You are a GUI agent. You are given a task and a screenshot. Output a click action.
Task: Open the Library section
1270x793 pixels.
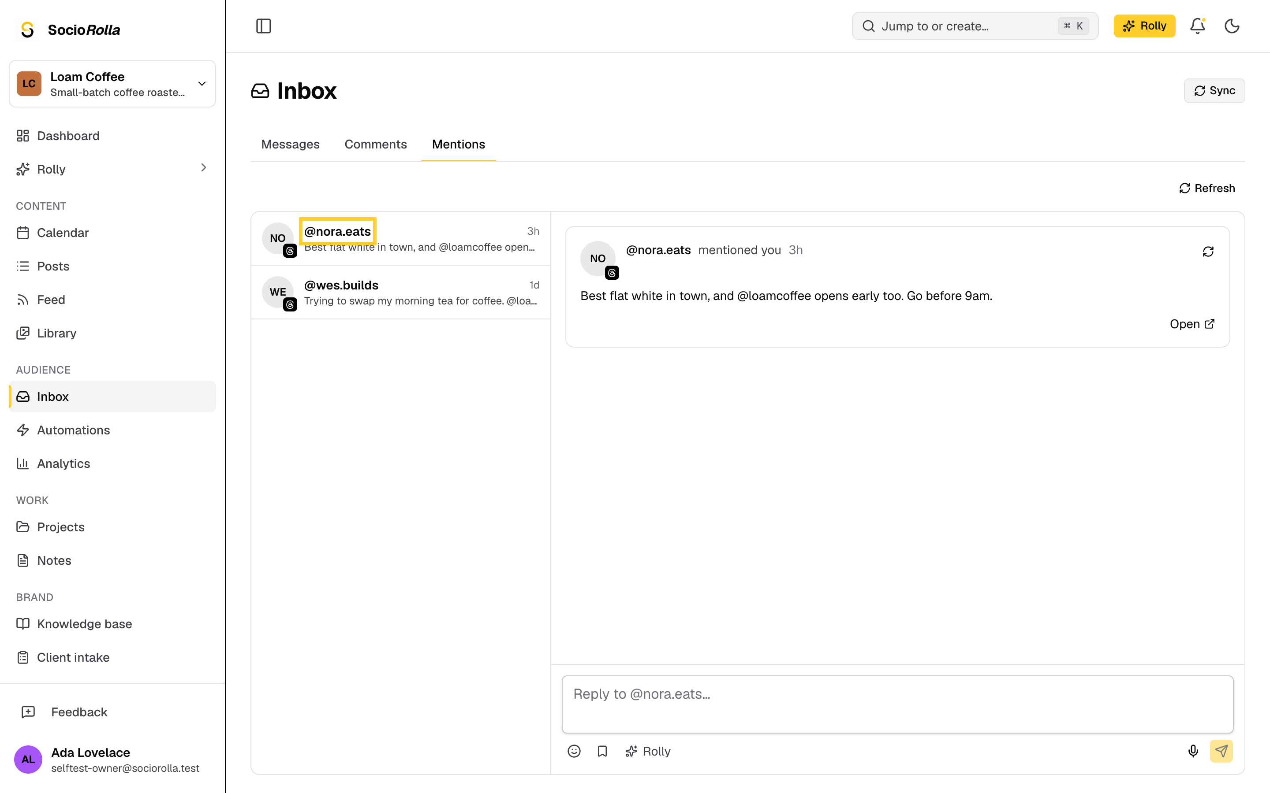(112, 334)
